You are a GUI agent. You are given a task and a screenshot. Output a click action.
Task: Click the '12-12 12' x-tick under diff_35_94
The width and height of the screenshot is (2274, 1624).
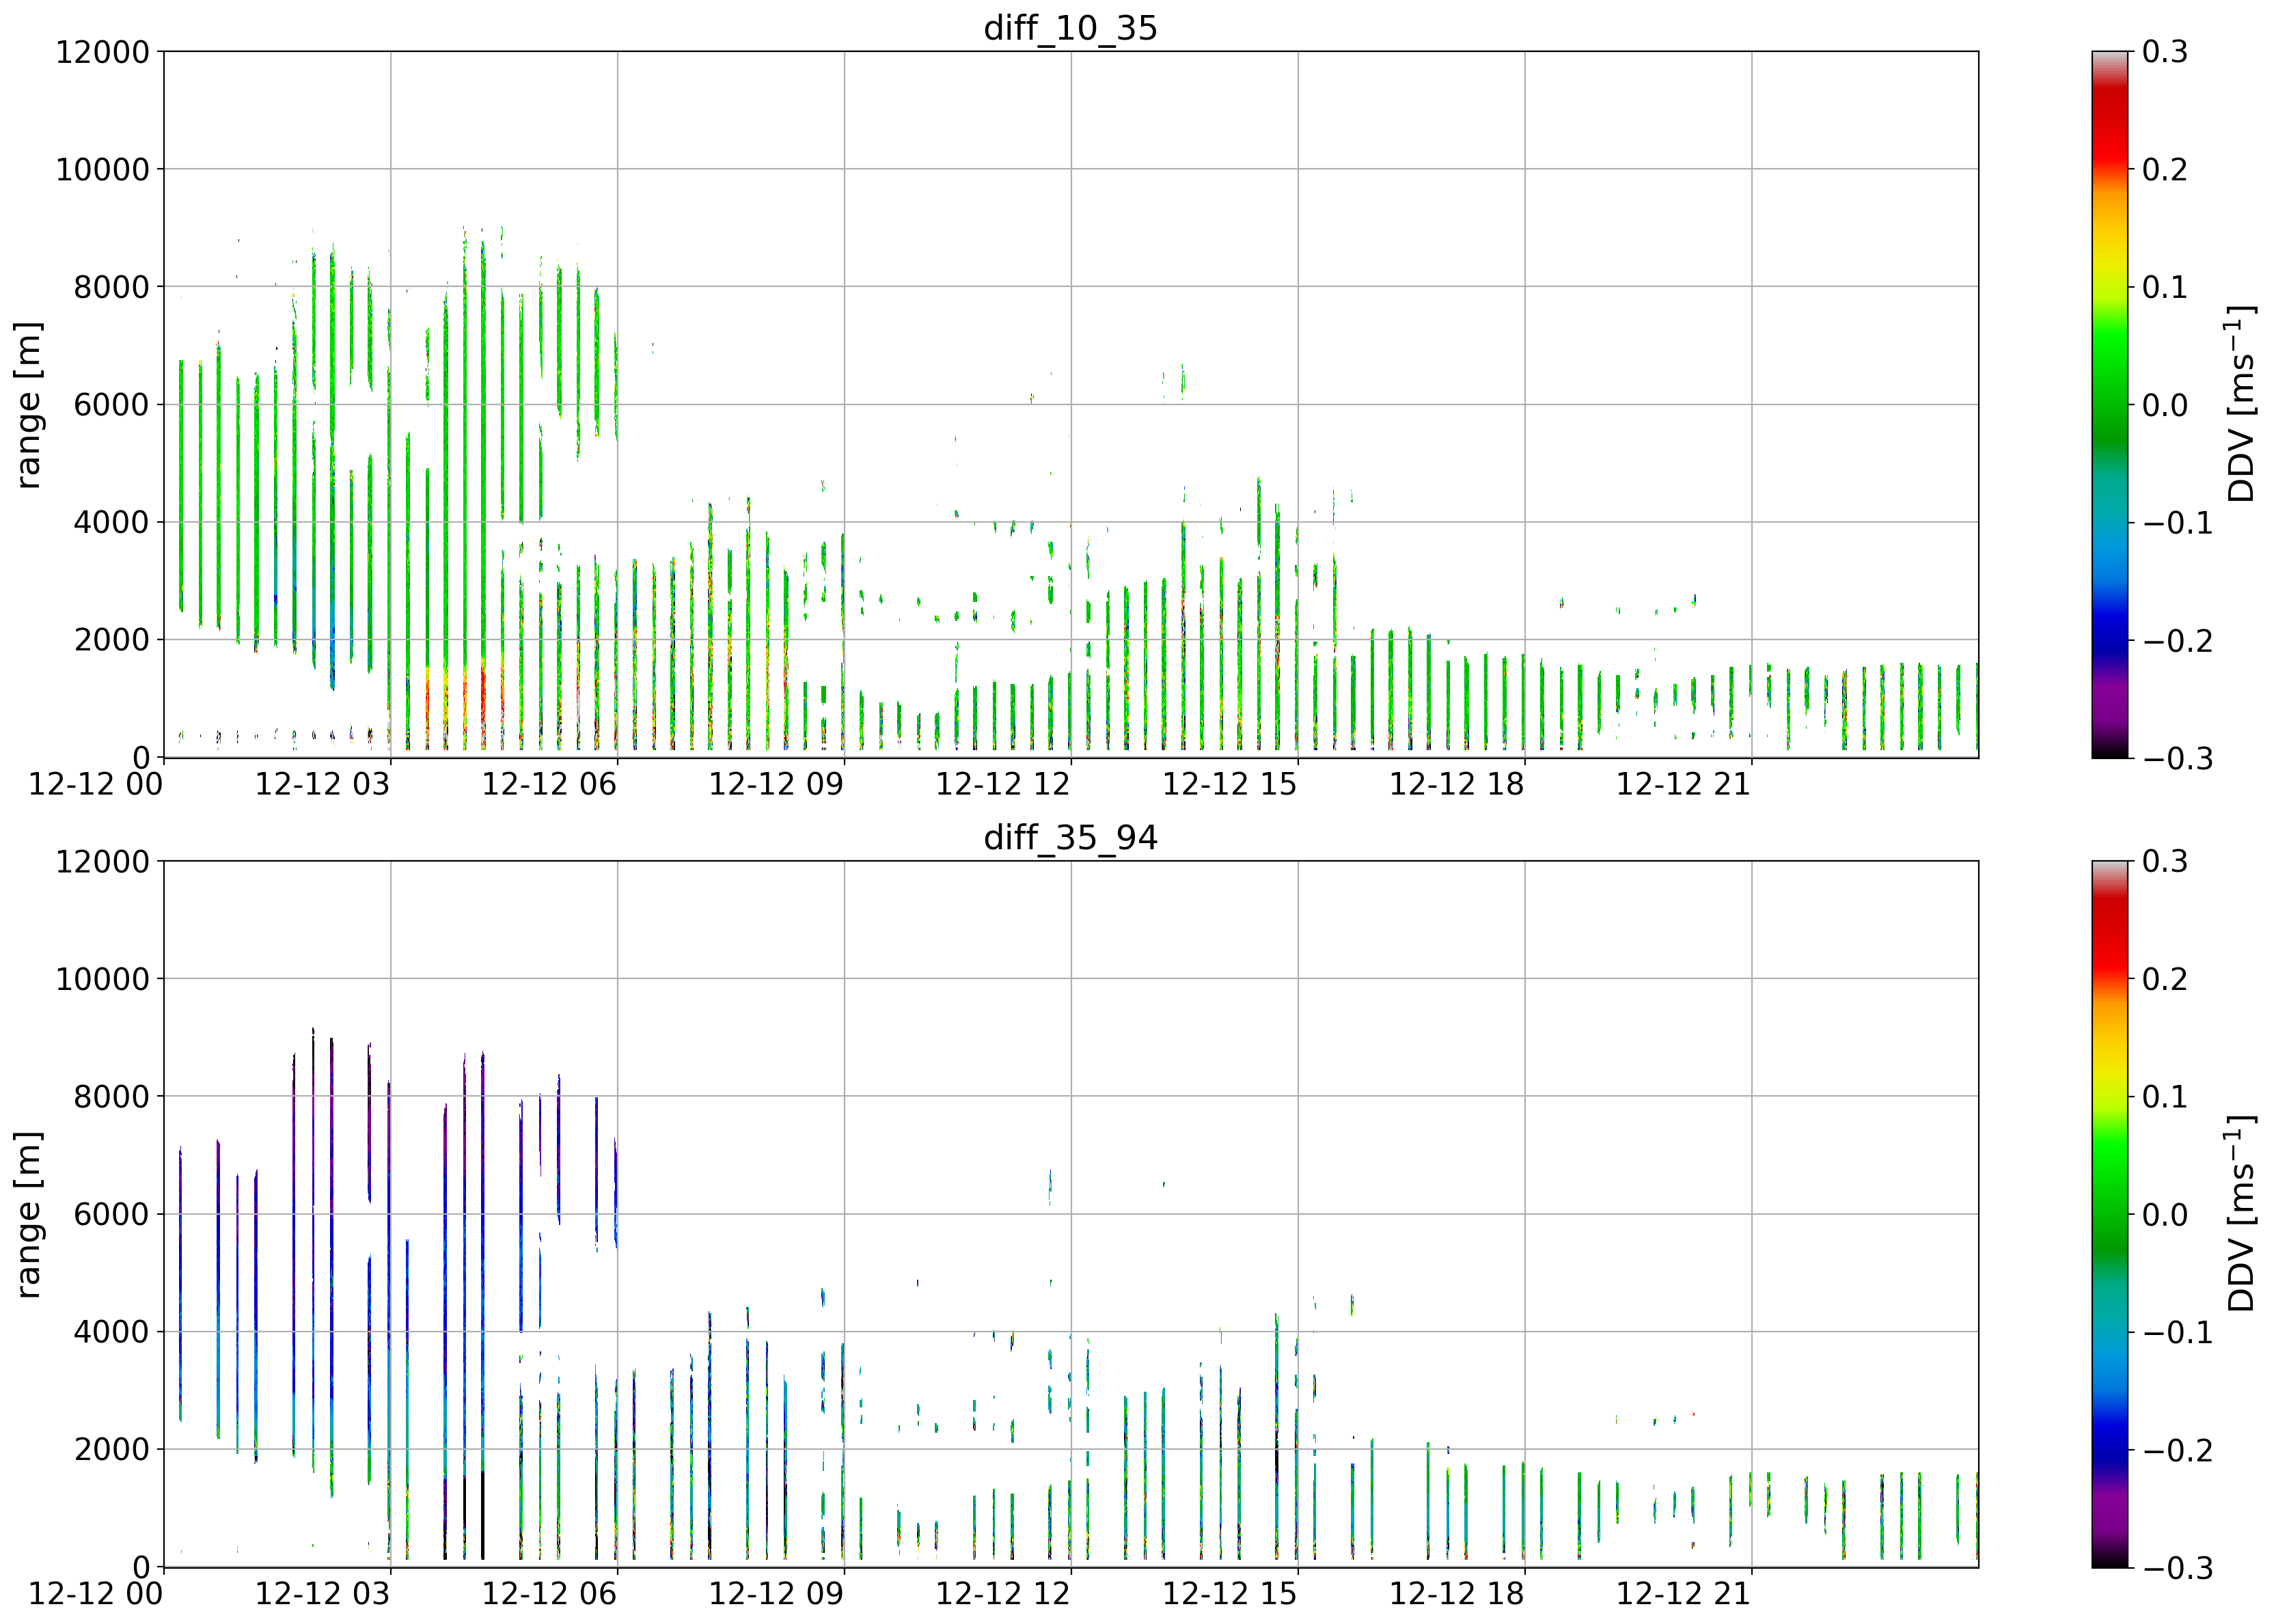point(1003,1595)
